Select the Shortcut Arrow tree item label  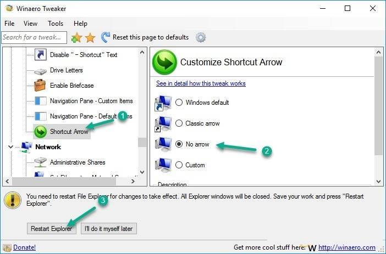[69, 132]
